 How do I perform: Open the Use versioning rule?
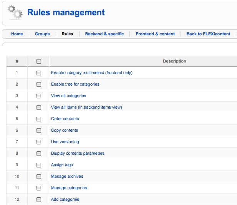[x=65, y=142]
